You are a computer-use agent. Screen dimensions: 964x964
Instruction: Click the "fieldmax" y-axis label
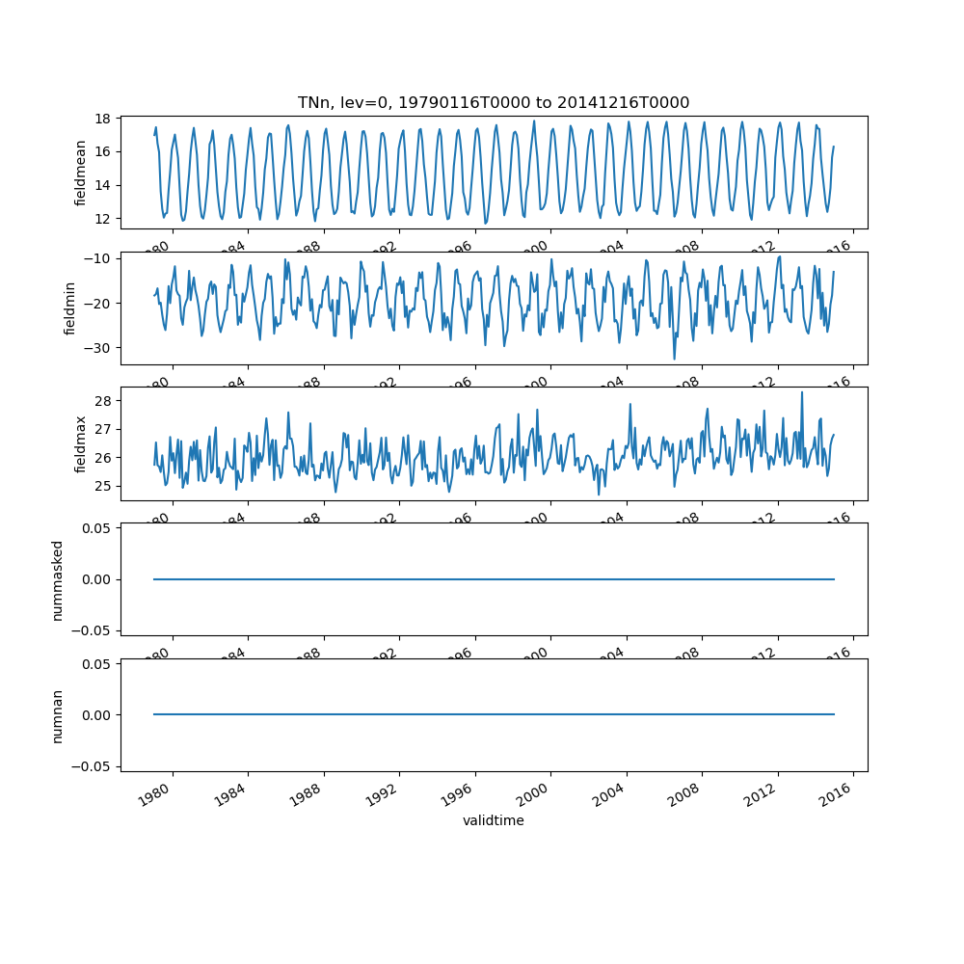(x=81, y=443)
